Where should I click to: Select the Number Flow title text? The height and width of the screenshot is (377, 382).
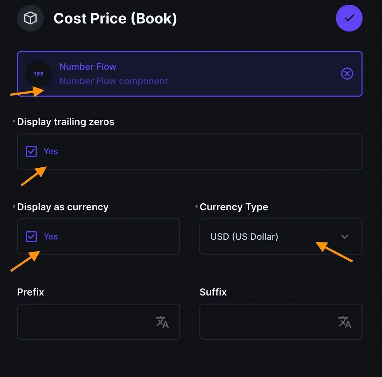click(x=88, y=66)
